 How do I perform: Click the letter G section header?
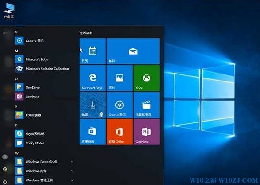point(16,32)
